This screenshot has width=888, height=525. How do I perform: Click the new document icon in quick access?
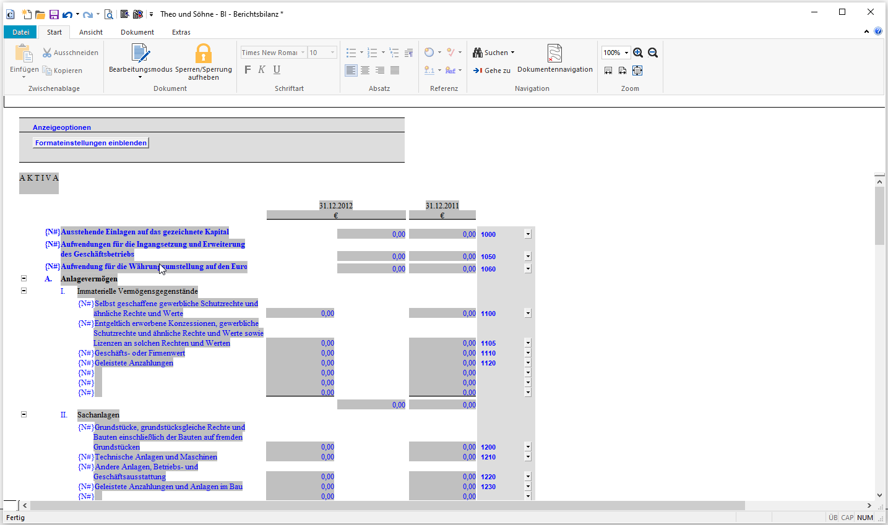click(x=27, y=14)
